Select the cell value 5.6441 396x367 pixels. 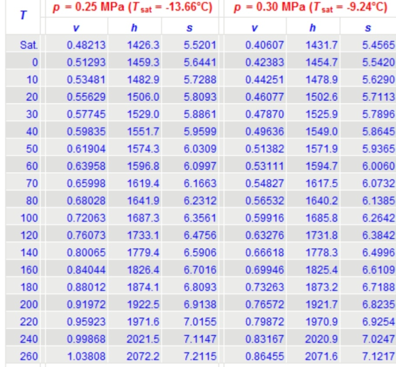[x=200, y=62]
